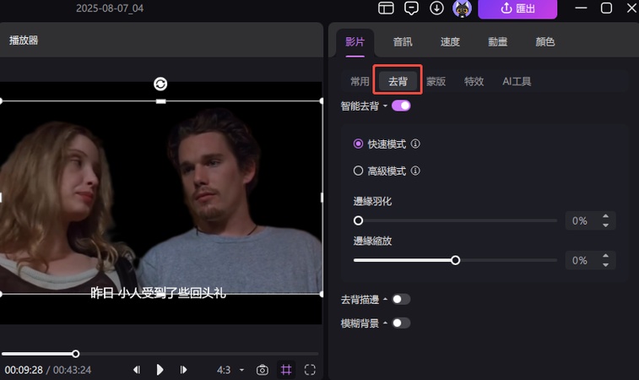The width and height of the screenshot is (639, 380).
Task: Increase the 邊緣羽化 value with up arrow
Action: [605, 216]
